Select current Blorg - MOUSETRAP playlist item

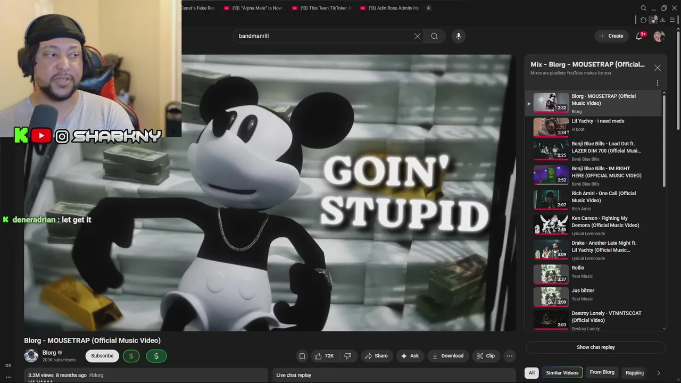593,103
